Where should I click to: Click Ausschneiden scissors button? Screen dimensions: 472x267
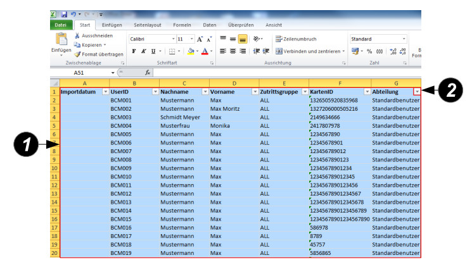click(94, 35)
